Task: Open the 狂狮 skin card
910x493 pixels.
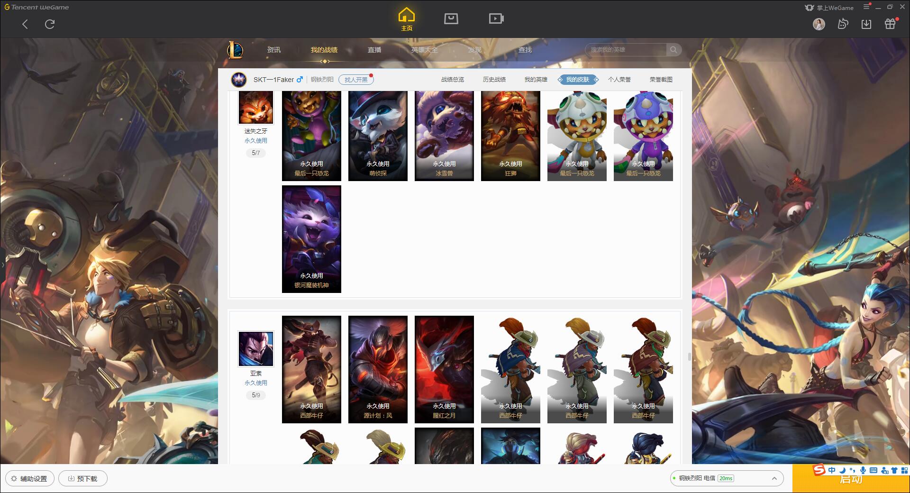Action: tap(510, 136)
